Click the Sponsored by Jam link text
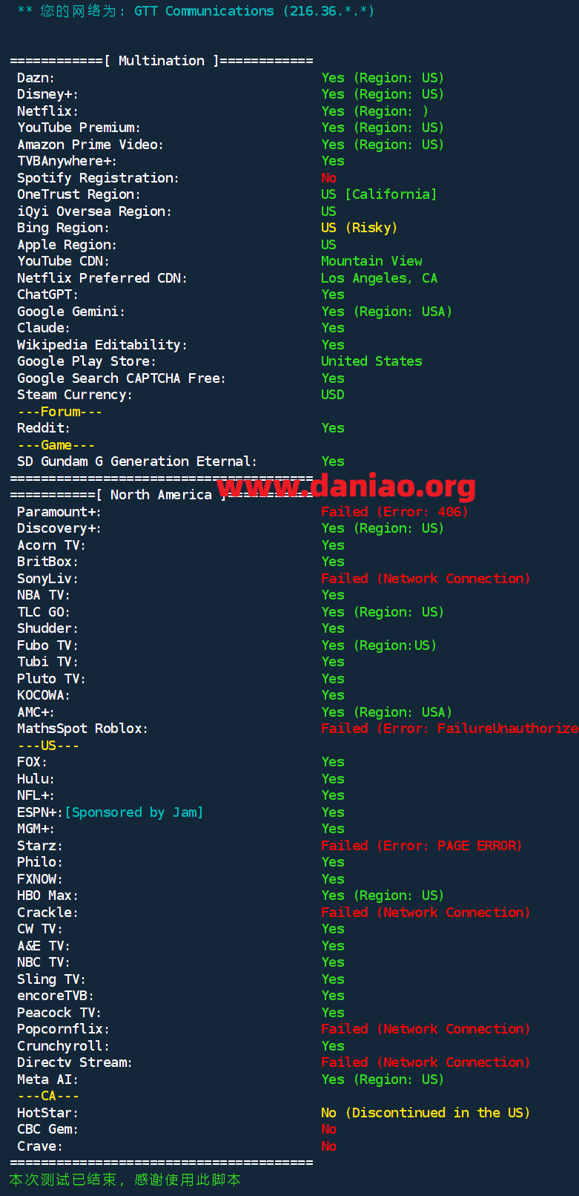 tap(134, 812)
